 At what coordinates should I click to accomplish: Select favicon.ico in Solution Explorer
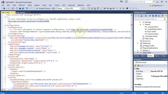[x=146, y=41]
